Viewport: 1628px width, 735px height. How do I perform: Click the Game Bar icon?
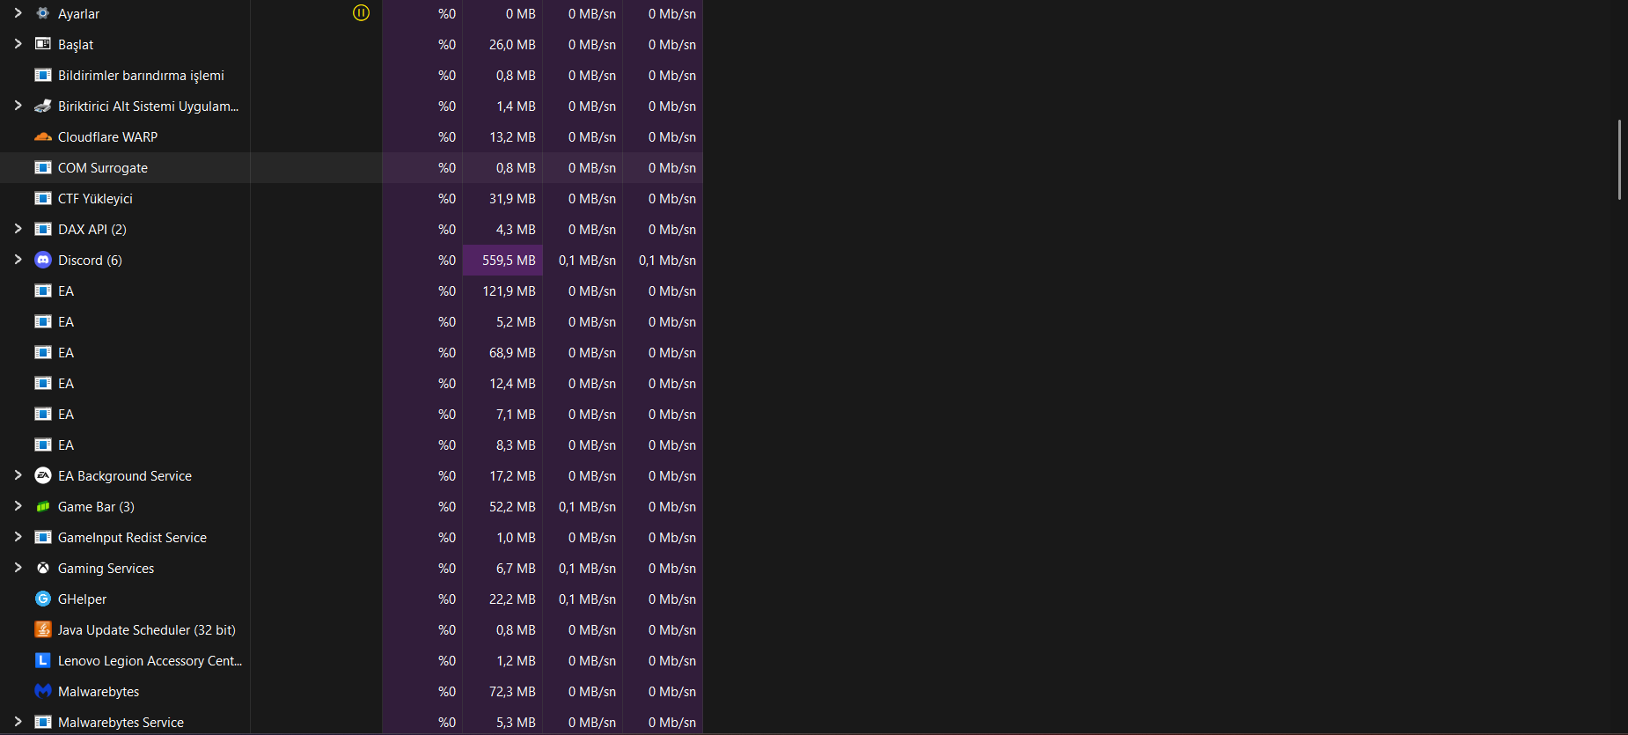coord(42,506)
